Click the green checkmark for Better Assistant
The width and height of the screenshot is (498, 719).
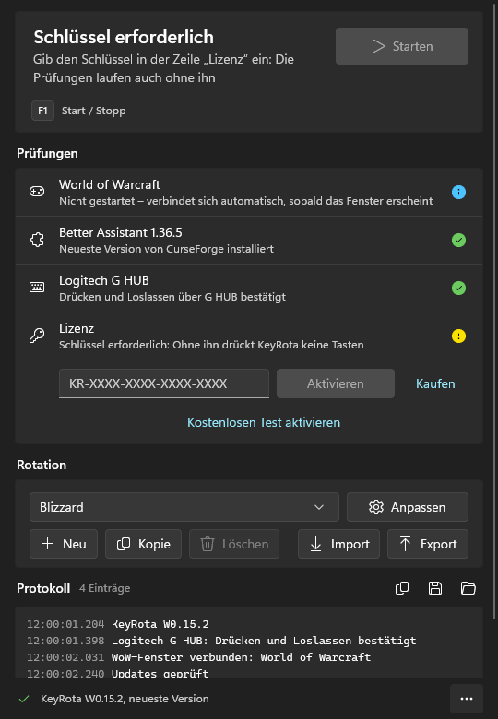pyautogui.click(x=458, y=240)
